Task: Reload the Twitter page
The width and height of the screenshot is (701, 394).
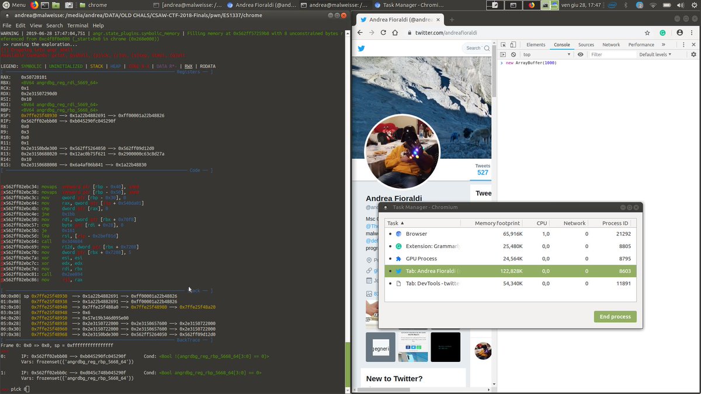Action: [384, 33]
